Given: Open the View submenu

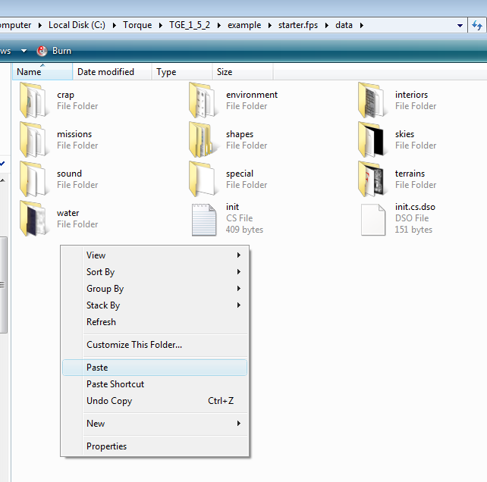Looking at the screenshot, I should click(x=155, y=255).
